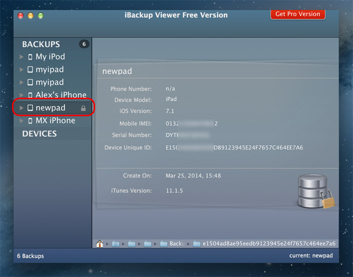The height and width of the screenshot is (277, 353).
Task: Select the newpad backup row
Action: pyautogui.click(x=53, y=108)
